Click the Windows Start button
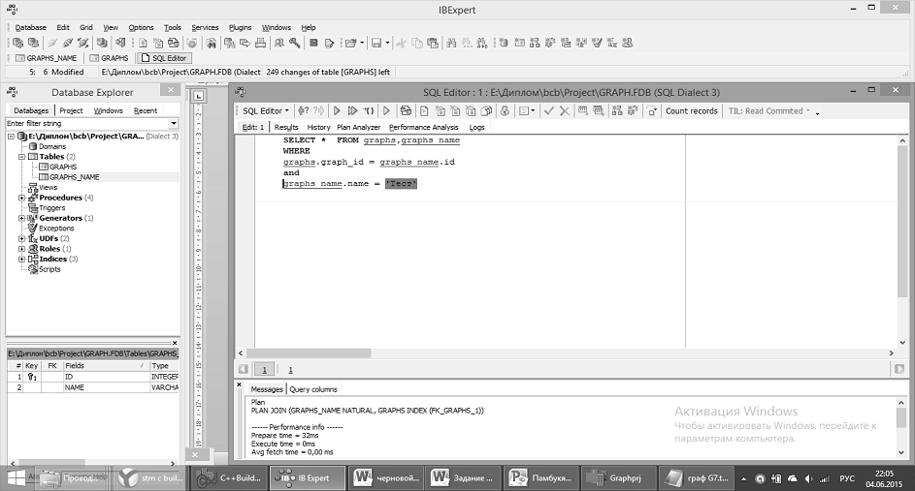Image resolution: width=915 pixels, height=491 pixels. coord(16,478)
